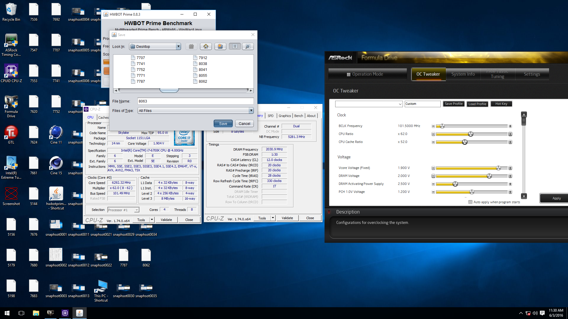Open ASRock Timing Configurator desktop icon
The image size is (568, 319).
click(11, 45)
